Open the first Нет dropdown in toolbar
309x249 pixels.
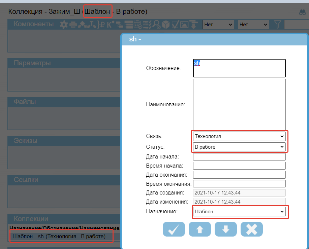(218, 25)
